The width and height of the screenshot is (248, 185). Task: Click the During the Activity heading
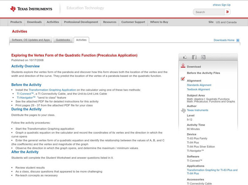click(26, 109)
